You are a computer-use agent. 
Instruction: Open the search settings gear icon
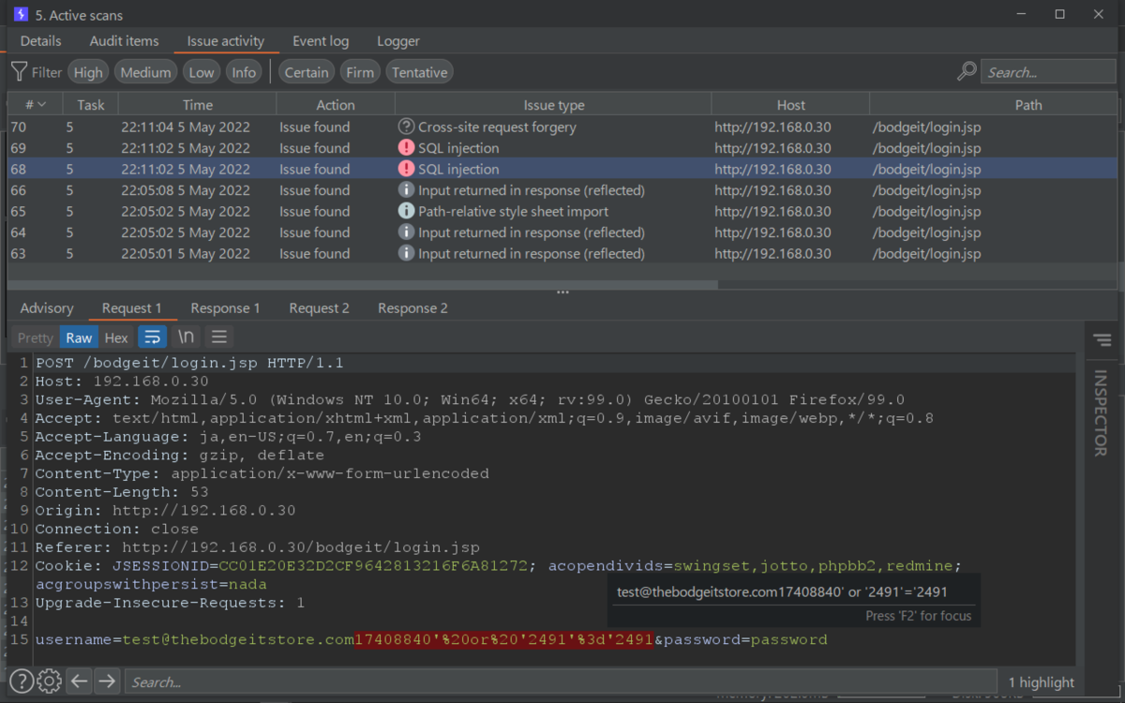(50, 681)
